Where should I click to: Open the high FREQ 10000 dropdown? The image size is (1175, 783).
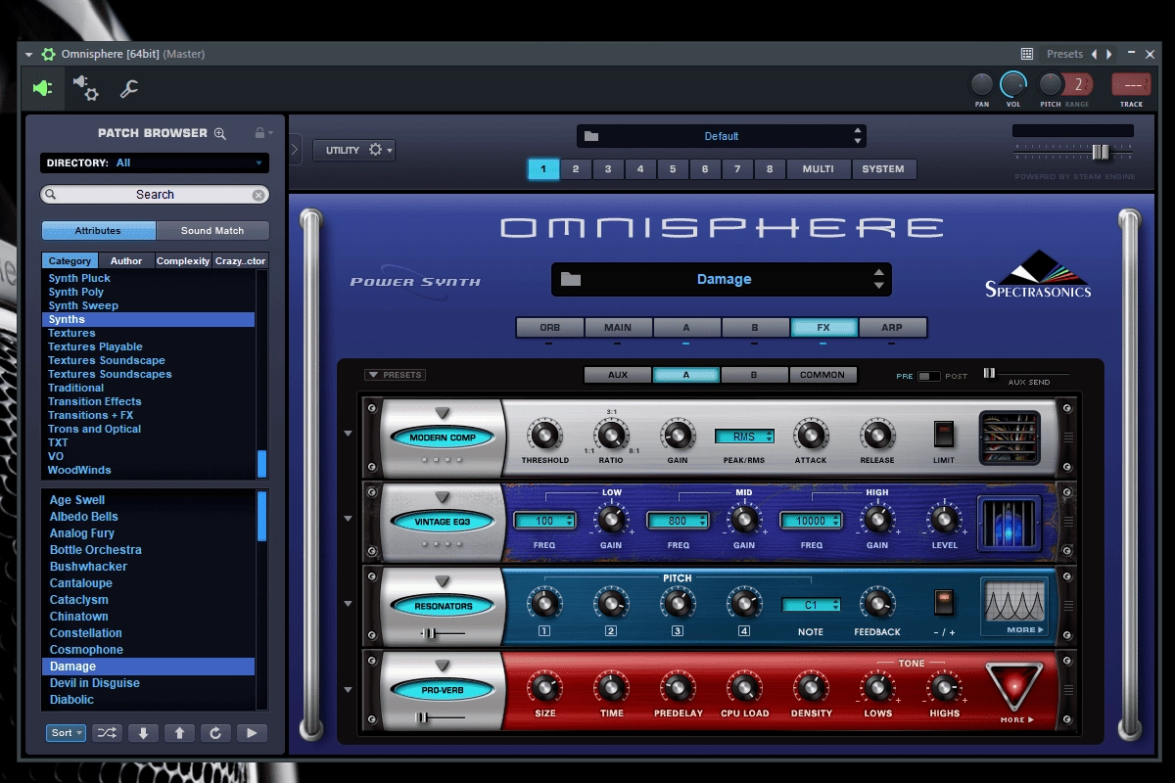pos(811,521)
